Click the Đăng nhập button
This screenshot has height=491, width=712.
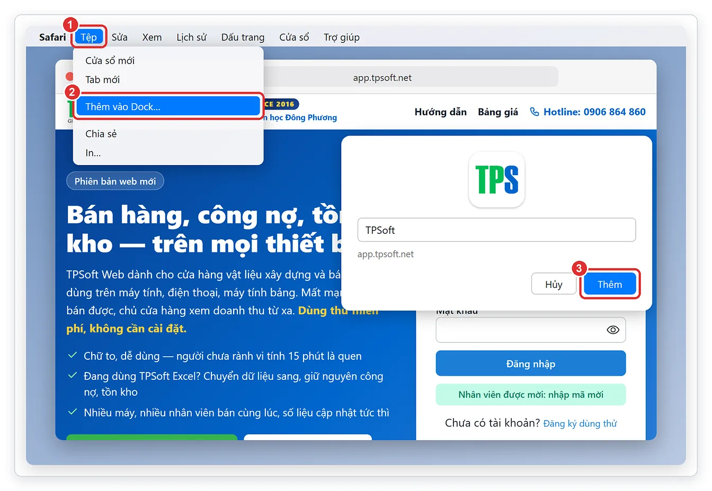point(531,363)
